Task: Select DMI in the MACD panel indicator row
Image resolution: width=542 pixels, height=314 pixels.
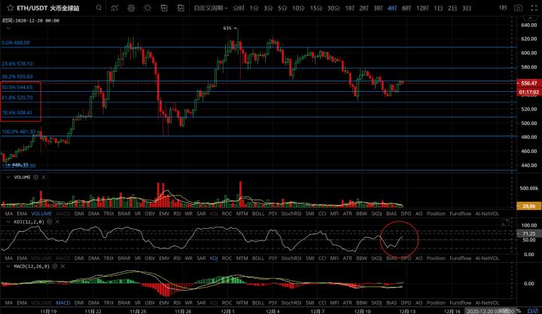Action: [79, 303]
